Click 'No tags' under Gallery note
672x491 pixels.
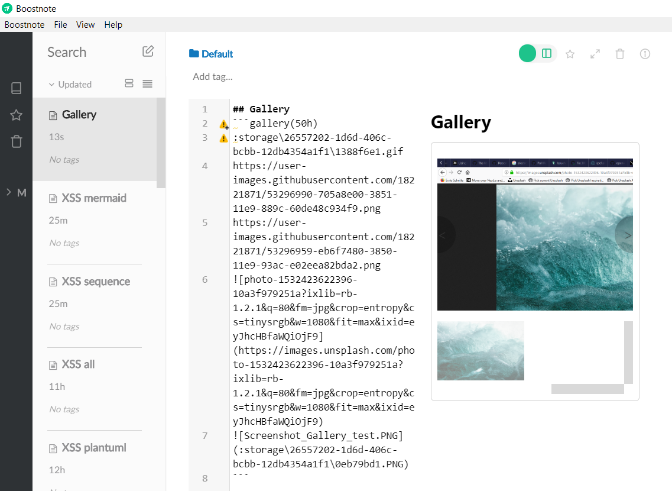click(x=64, y=160)
